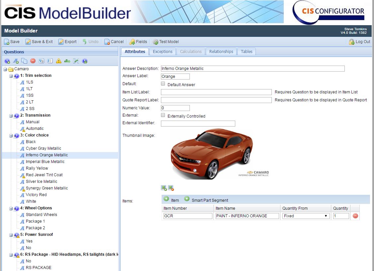374x271 pixels.
Task: Collapse the 2: Transmission question
Action: (11, 116)
